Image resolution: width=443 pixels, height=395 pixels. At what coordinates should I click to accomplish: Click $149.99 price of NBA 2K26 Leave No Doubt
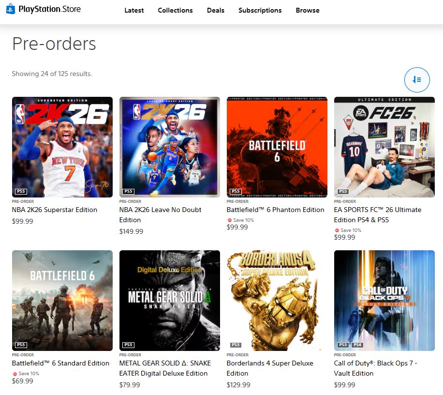(x=131, y=231)
